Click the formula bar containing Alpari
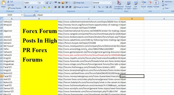Image resolution: width=174 pixels, height=95 pixels. 105,15
